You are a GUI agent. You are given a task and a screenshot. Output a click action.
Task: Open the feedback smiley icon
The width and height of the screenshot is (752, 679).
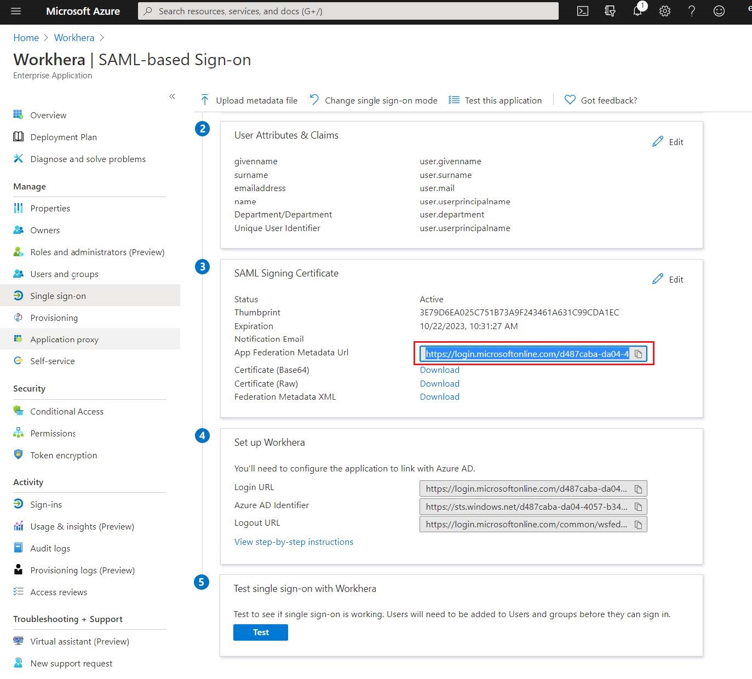point(719,11)
